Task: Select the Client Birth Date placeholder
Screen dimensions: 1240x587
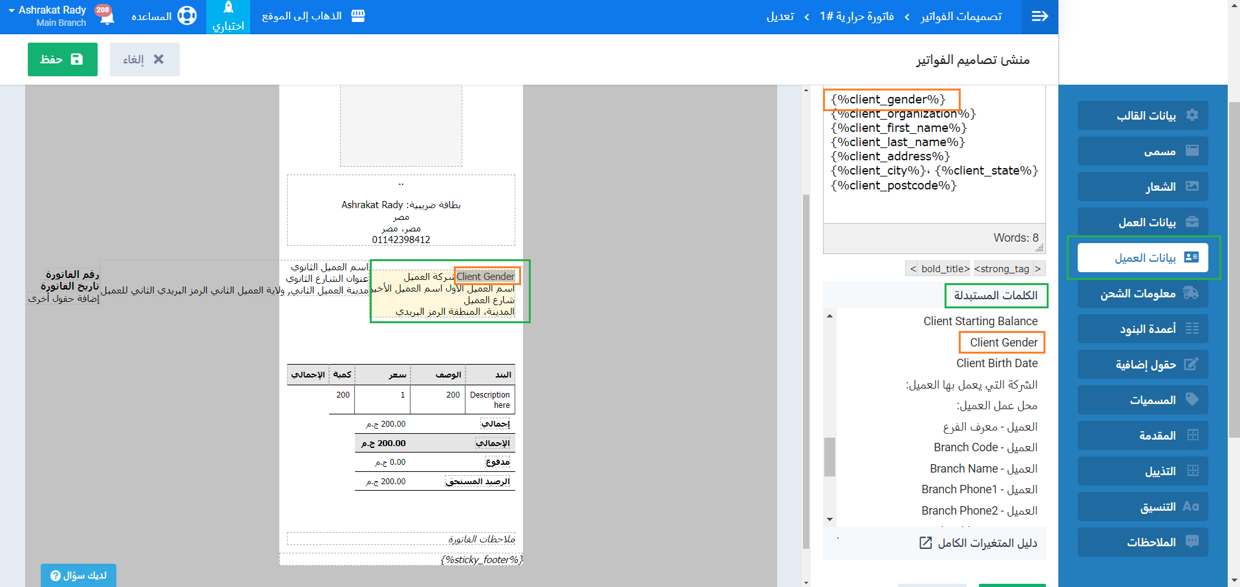Action: [996, 363]
